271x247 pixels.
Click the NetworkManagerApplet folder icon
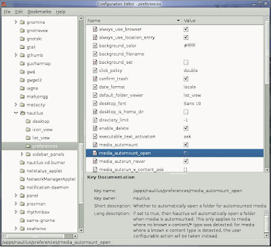(x=22, y=179)
